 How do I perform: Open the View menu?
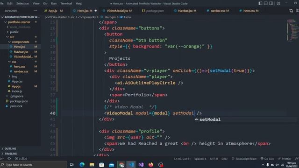[x=36, y=3]
